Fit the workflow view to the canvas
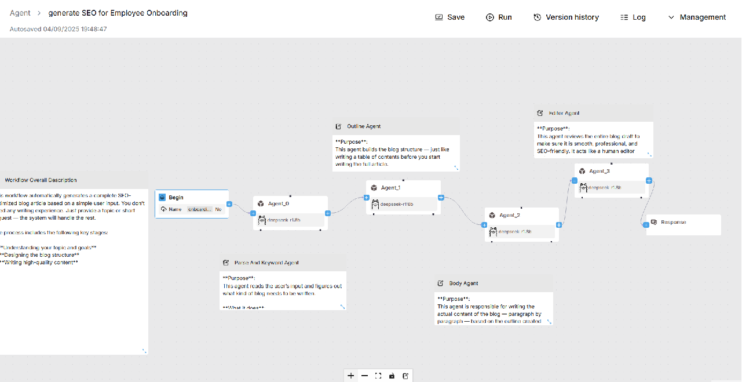742x382 pixels. click(x=378, y=376)
